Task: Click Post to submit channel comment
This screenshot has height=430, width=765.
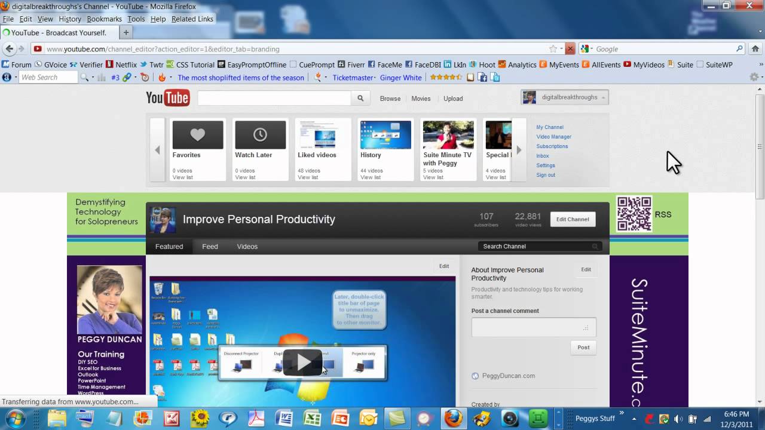Action: (x=583, y=348)
